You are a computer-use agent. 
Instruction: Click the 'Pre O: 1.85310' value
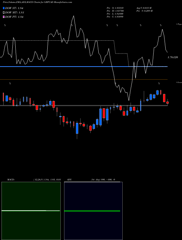[115, 8]
